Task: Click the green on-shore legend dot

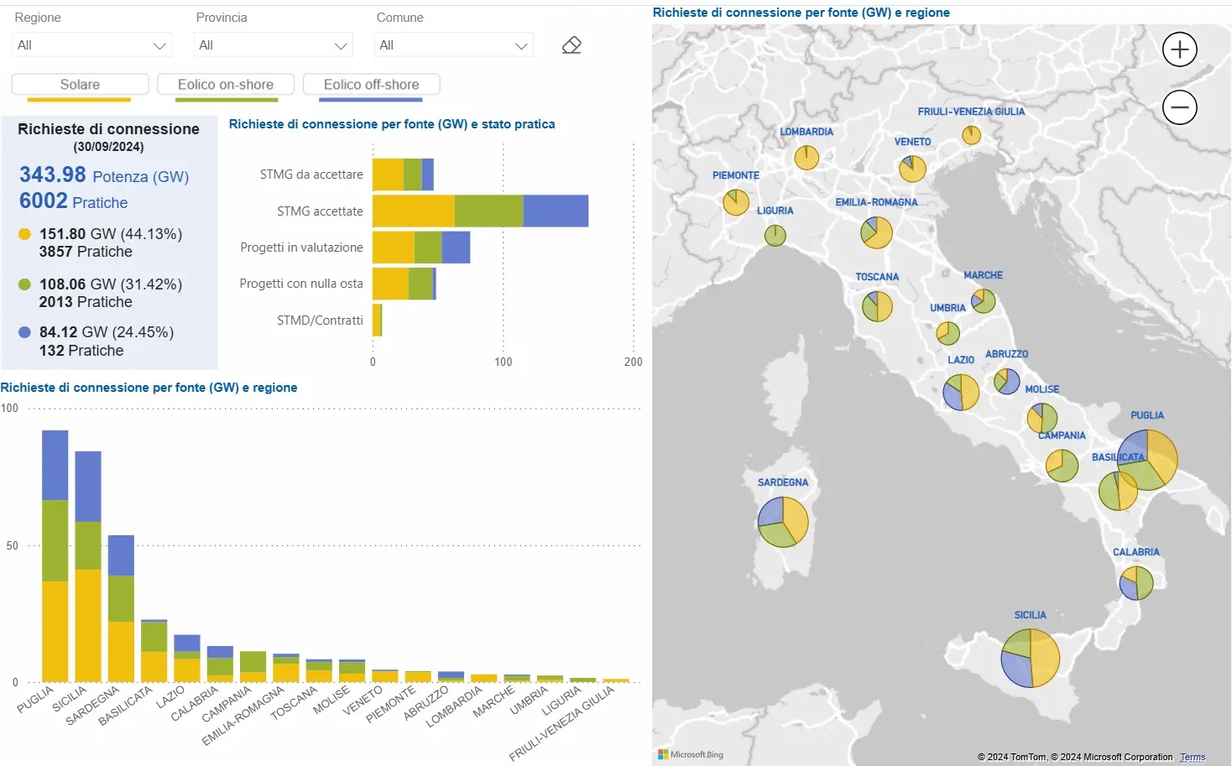Action: coord(25,284)
